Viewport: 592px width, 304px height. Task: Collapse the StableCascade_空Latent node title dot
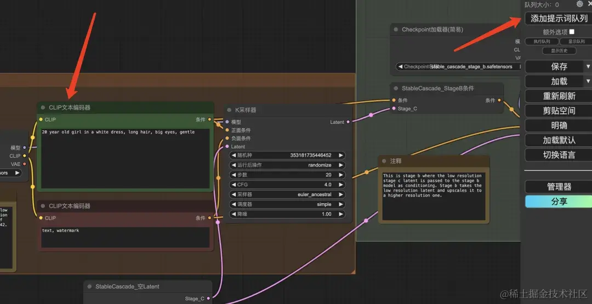pos(89,286)
